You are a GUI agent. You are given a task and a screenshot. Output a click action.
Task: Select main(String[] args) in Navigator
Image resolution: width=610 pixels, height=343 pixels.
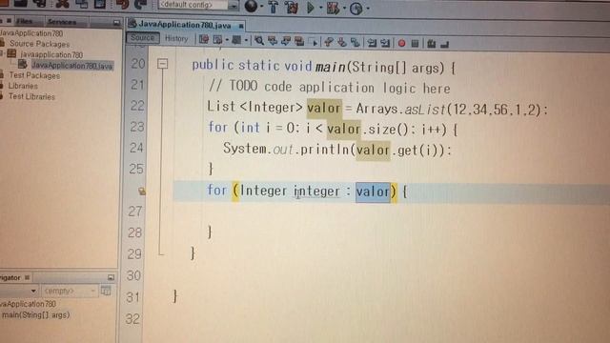click(x=35, y=315)
